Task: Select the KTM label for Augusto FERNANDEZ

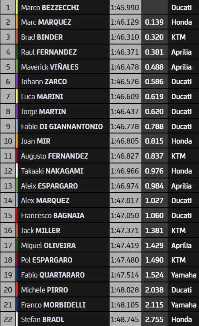Action: [x=178, y=156]
